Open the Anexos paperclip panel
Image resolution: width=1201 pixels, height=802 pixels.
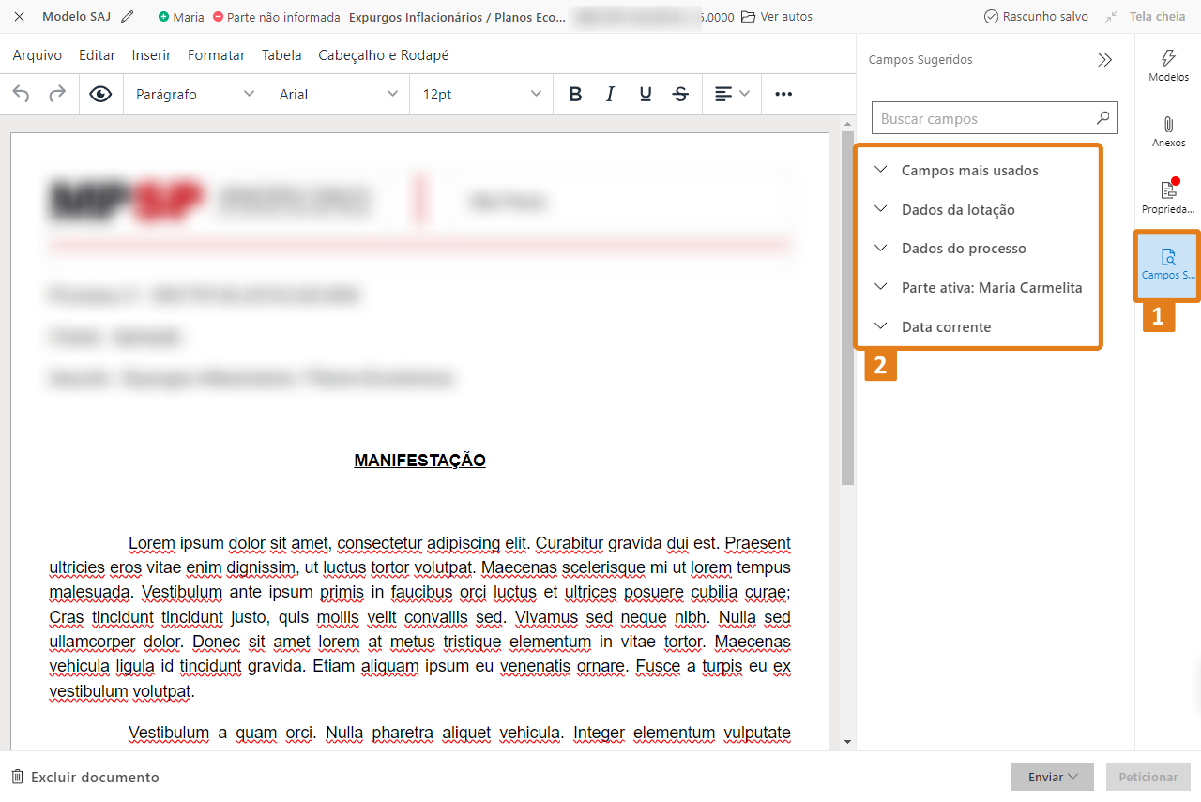tap(1168, 131)
